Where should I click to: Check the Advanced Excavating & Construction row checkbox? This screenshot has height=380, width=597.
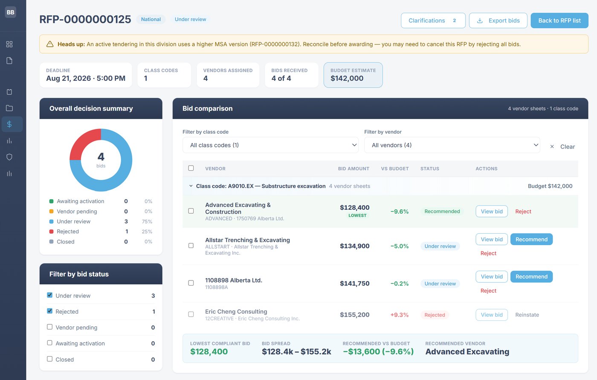tap(191, 211)
